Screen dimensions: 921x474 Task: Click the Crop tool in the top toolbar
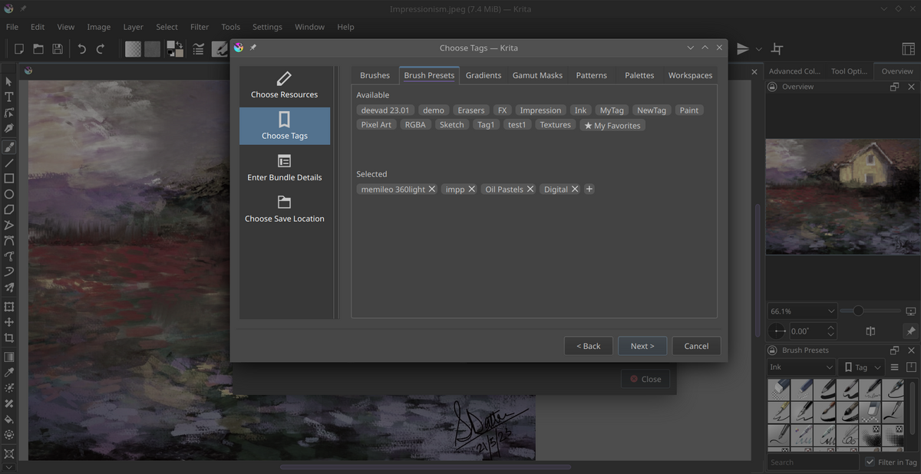pyautogui.click(x=777, y=49)
